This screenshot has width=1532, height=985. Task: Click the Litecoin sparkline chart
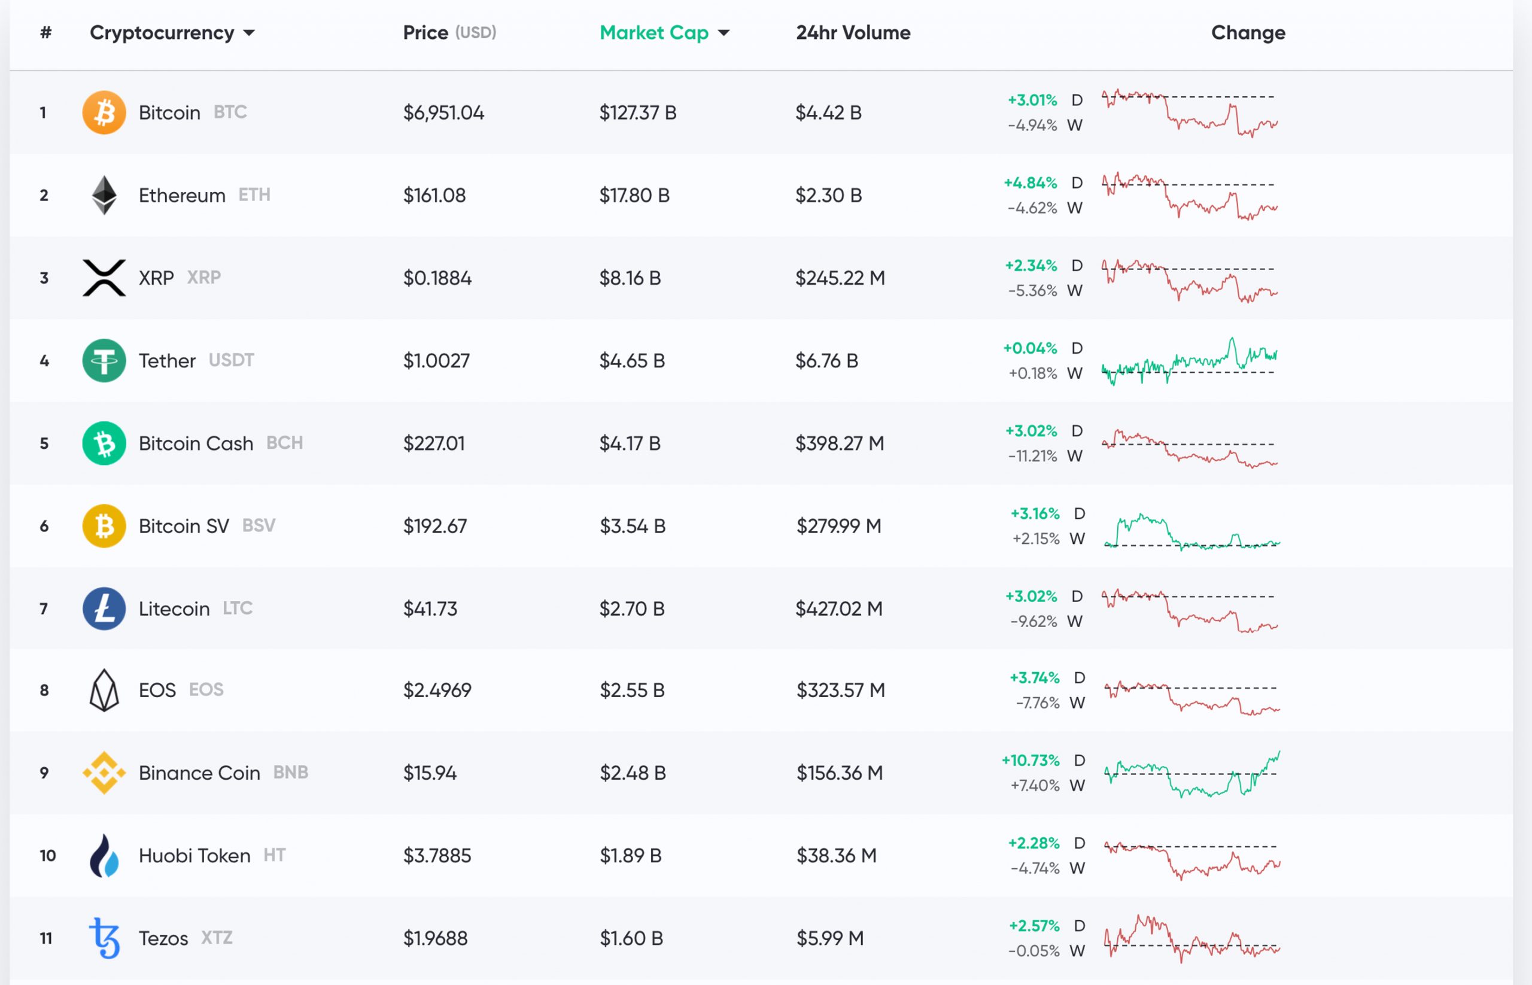pyautogui.click(x=1190, y=610)
